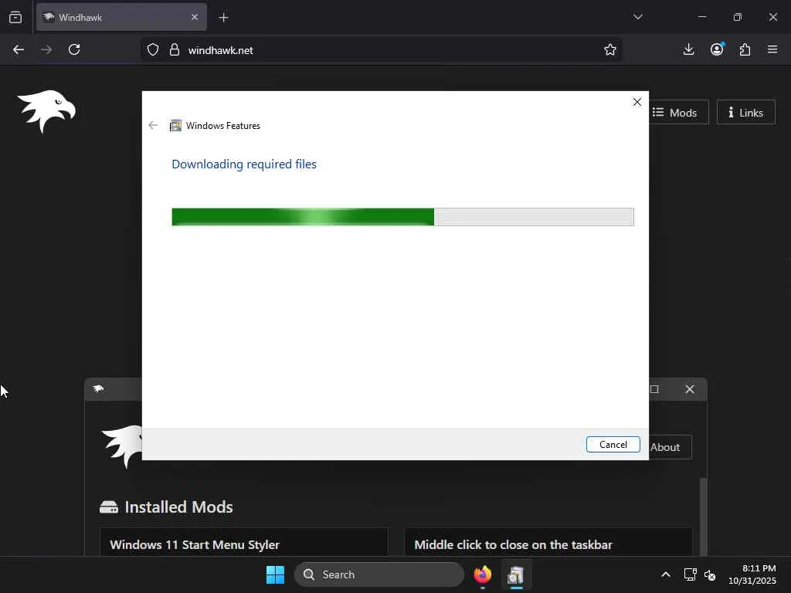Screen dimensions: 791x593
Task: Open Firefox from the taskbar
Action: (483, 574)
